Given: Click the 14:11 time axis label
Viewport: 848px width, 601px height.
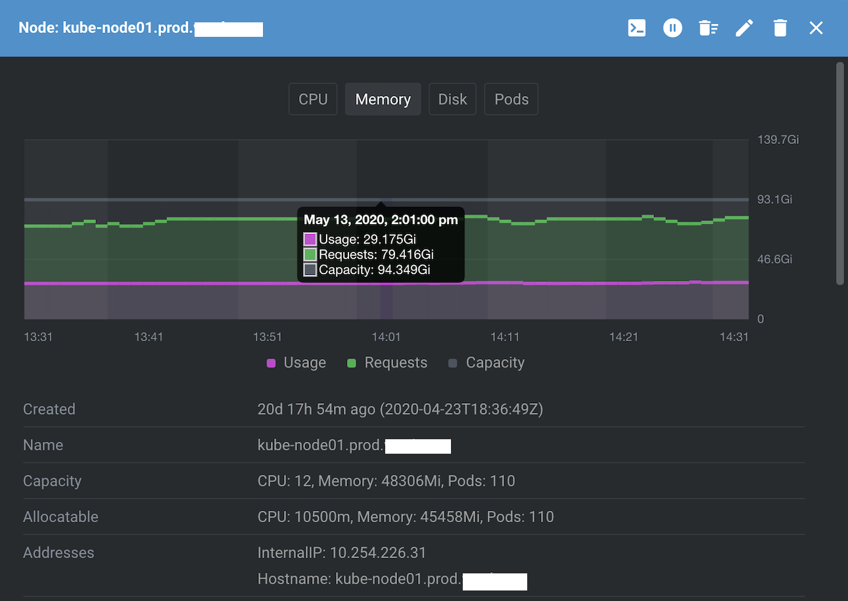Looking at the screenshot, I should click(x=505, y=337).
